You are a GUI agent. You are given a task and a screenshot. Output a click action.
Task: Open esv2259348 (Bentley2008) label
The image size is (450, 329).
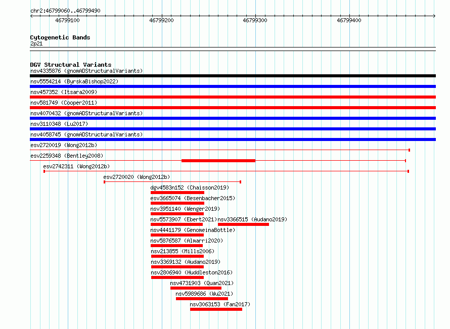point(67,156)
